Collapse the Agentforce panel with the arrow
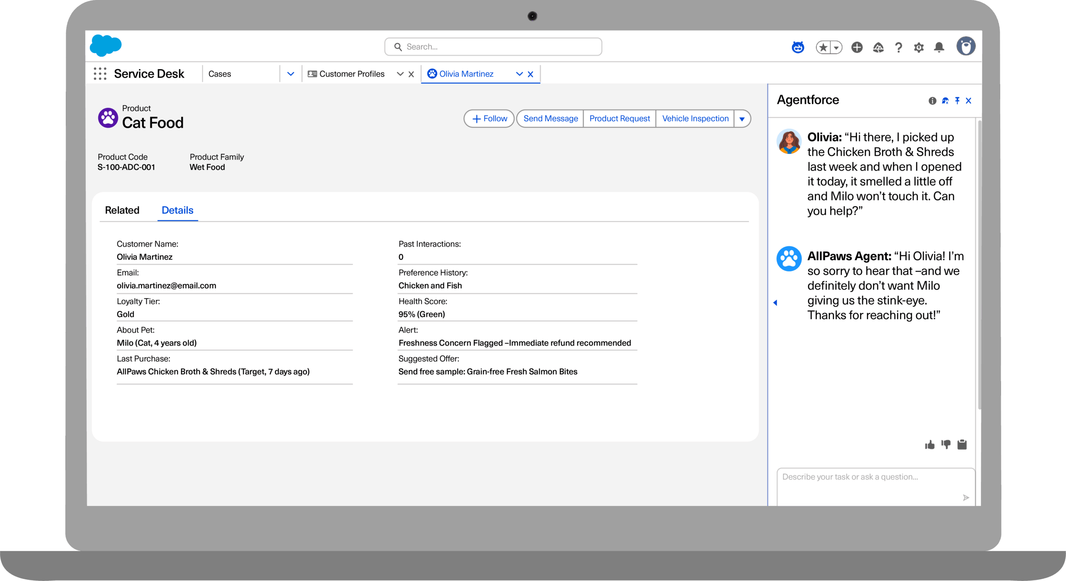Screen dimensions: 1066x581 [x=775, y=303]
